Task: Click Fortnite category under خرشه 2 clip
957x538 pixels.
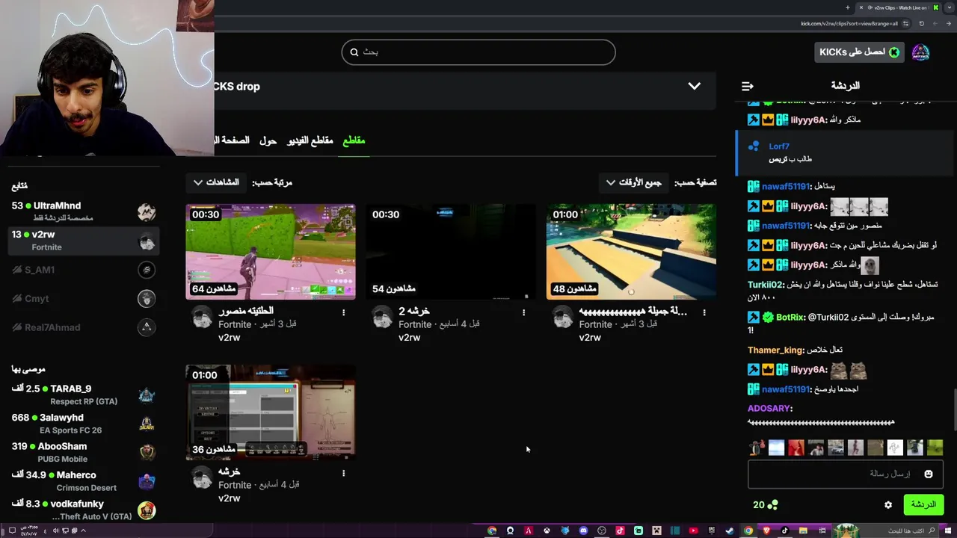Action: click(415, 324)
